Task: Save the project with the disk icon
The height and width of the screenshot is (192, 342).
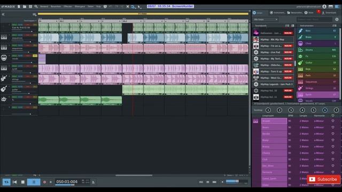Action: coord(30,6)
